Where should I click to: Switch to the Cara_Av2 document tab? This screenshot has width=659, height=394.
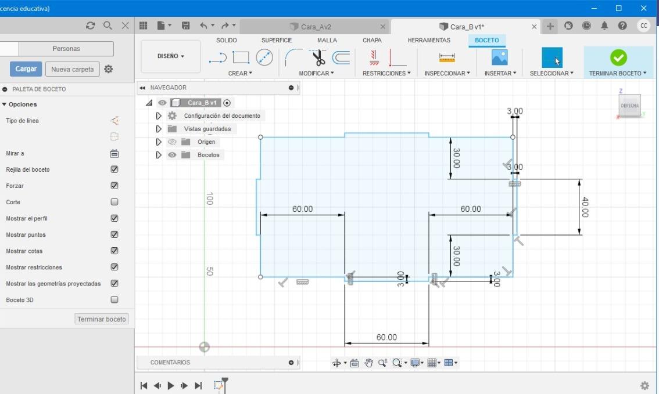(315, 27)
